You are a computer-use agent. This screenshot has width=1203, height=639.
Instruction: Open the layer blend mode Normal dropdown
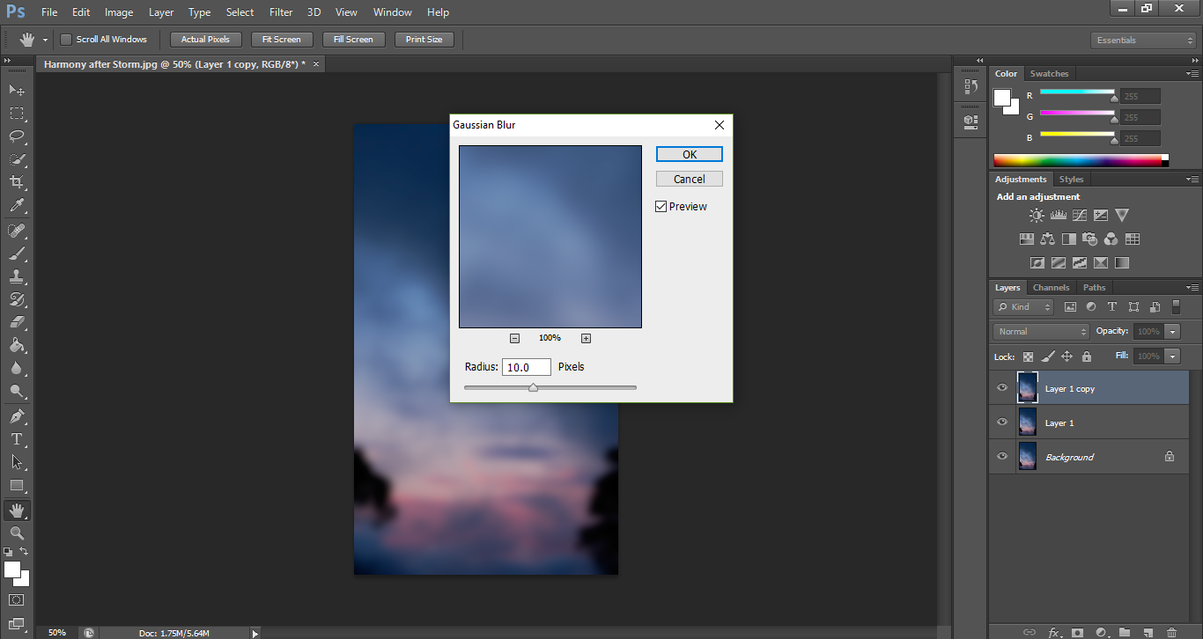(1042, 332)
